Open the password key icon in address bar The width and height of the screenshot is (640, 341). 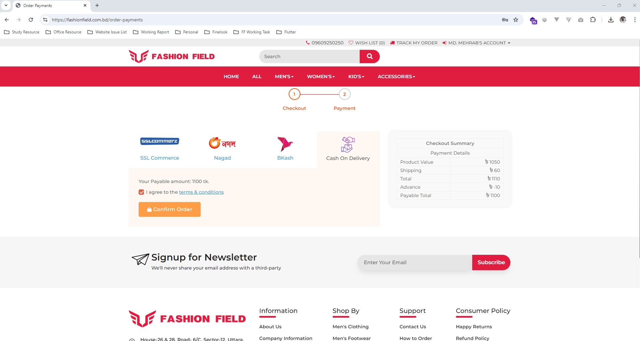(x=505, y=20)
